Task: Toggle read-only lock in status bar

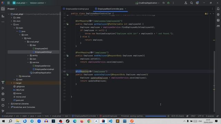Action: 218,116
